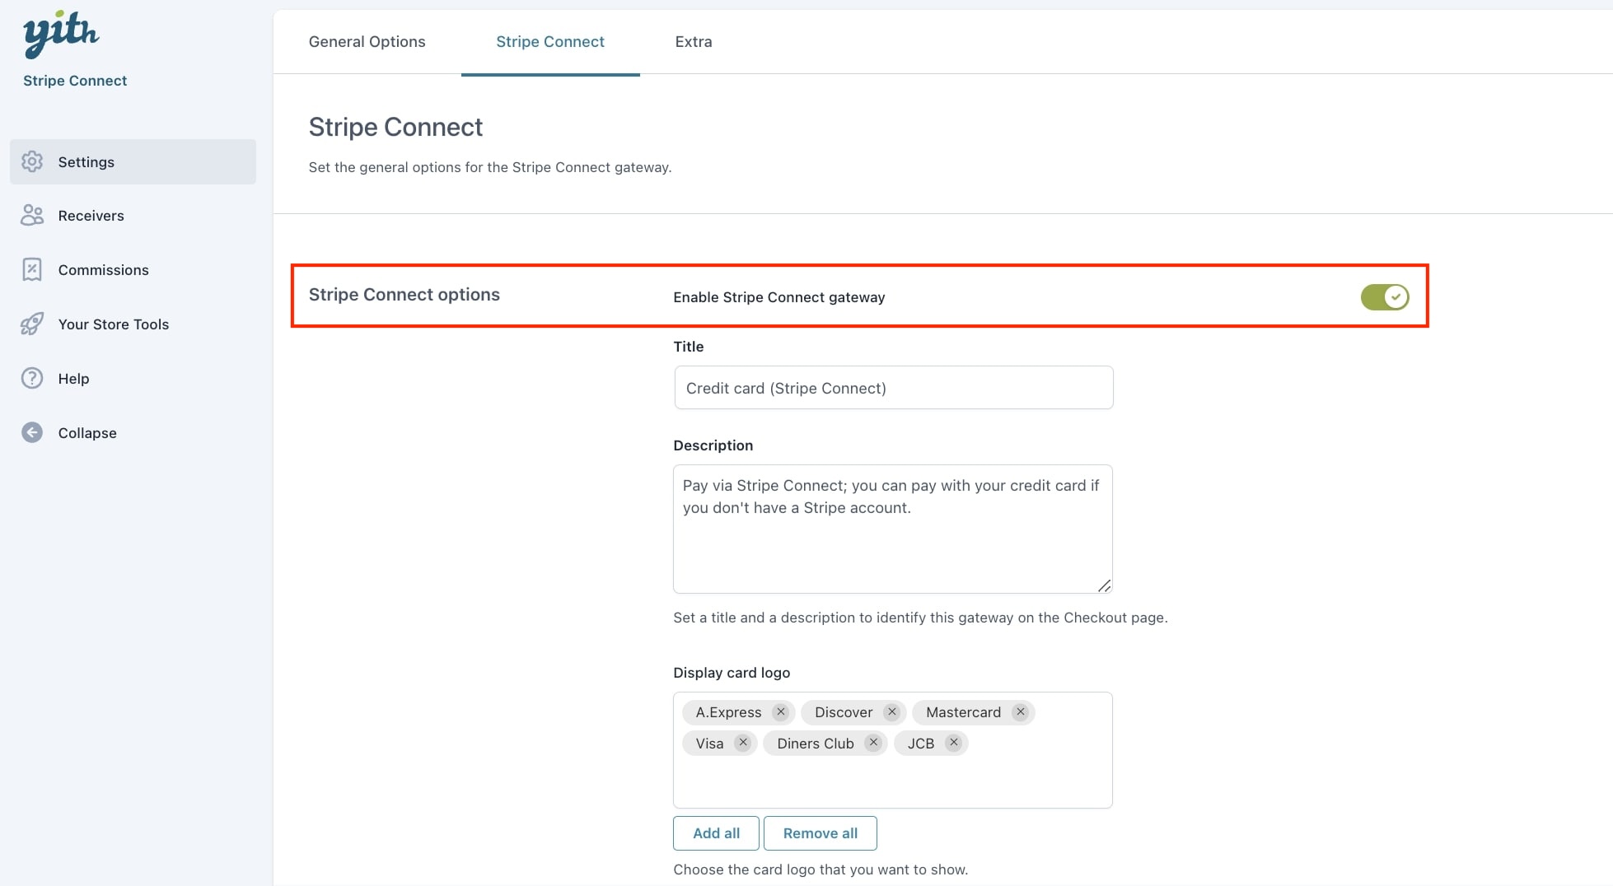Click the Settings gear icon

click(x=32, y=161)
